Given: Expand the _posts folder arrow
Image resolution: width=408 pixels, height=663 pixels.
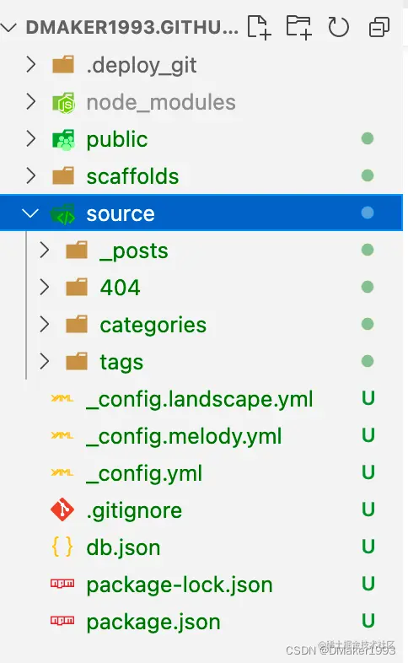Looking at the screenshot, I should pos(45,250).
